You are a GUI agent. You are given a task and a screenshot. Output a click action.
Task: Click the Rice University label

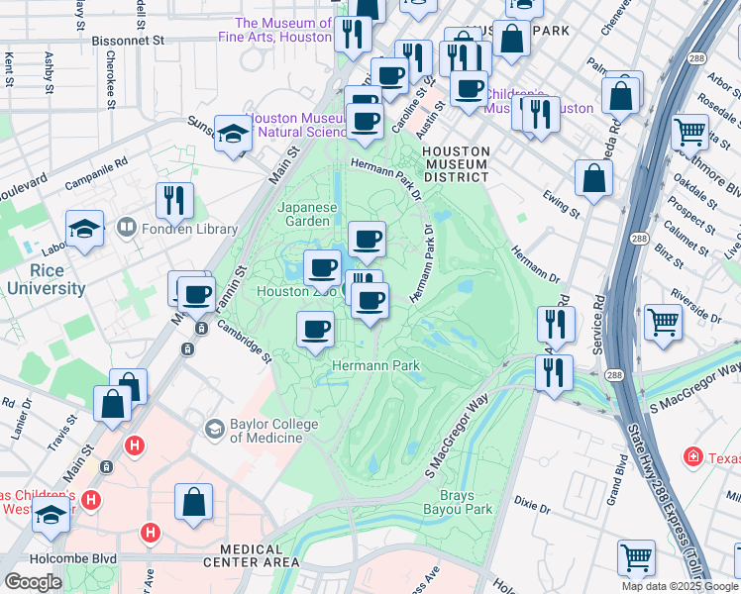coord(47,279)
